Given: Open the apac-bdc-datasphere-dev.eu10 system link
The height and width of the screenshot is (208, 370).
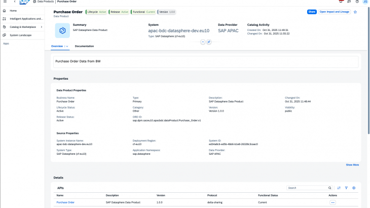Looking at the screenshot, I should tap(178, 30).
